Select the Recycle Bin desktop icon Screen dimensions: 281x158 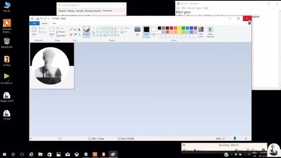pos(7,43)
